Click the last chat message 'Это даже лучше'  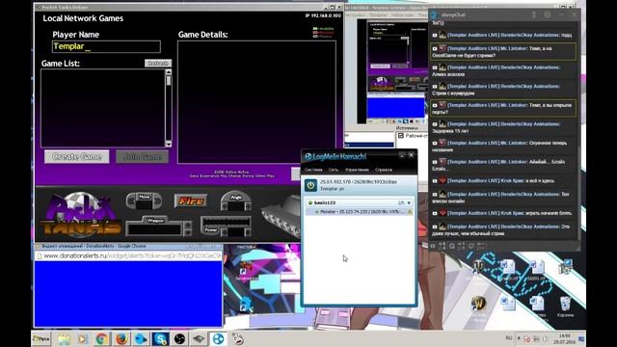coord(503,230)
